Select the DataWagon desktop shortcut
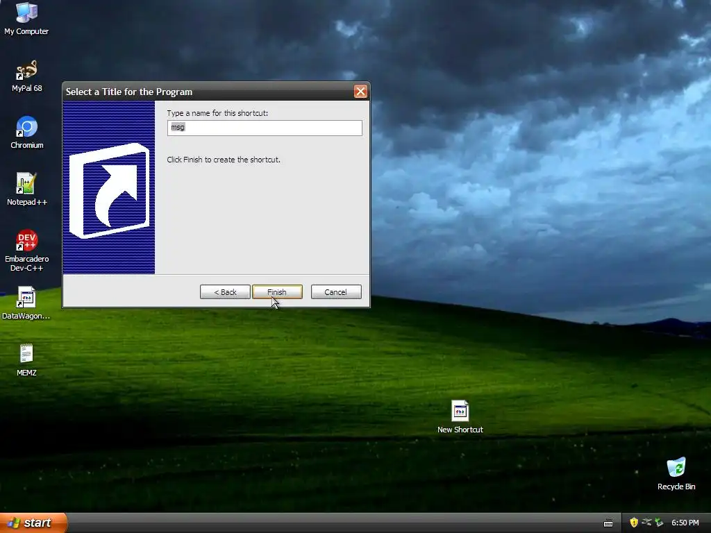Image resolution: width=711 pixels, height=533 pixels. click(x=26, y=303)
